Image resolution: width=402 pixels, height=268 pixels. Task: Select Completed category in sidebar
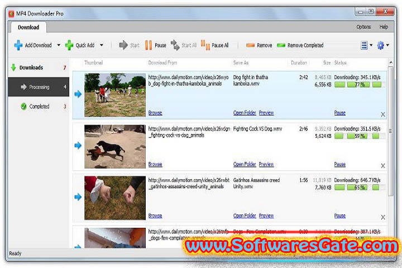(x=39, y=106)
